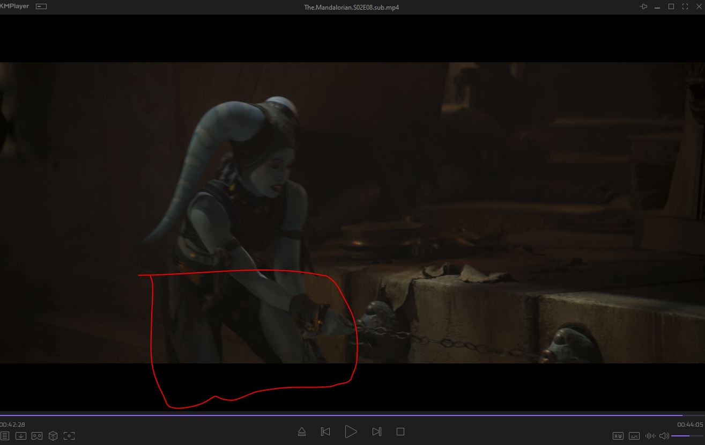
Task: Play the video
Action: tap(351, 432)
